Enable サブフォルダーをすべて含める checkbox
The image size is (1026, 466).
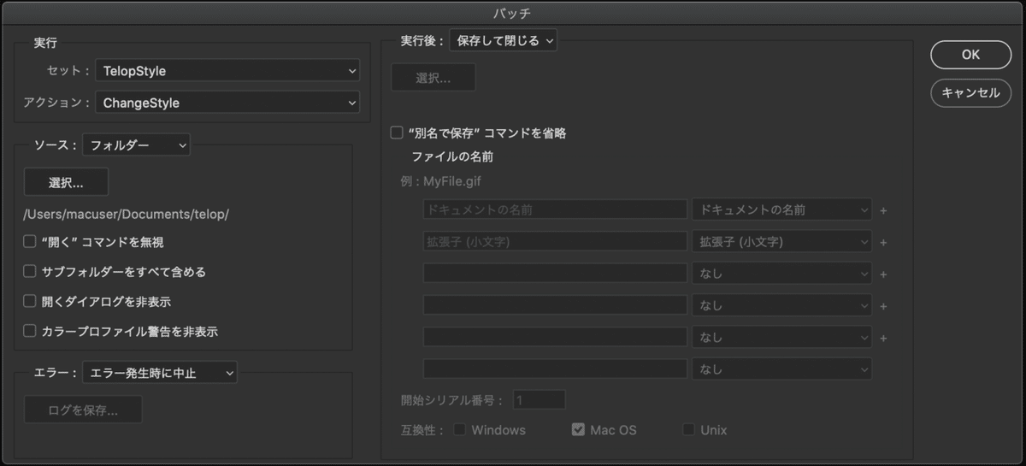(x=30, y=272)
